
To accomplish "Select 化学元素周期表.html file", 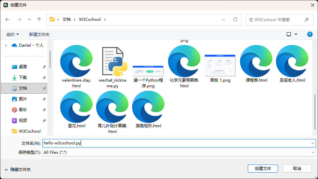I will (x=184, y=66).
